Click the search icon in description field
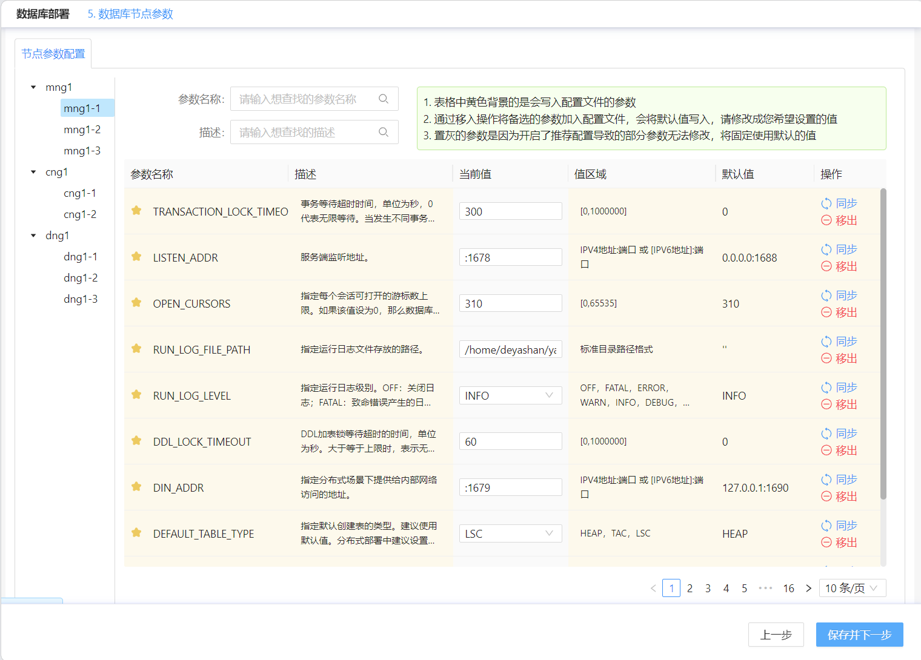Viewport: 921px width, 660px height. (x=384, y=132)
